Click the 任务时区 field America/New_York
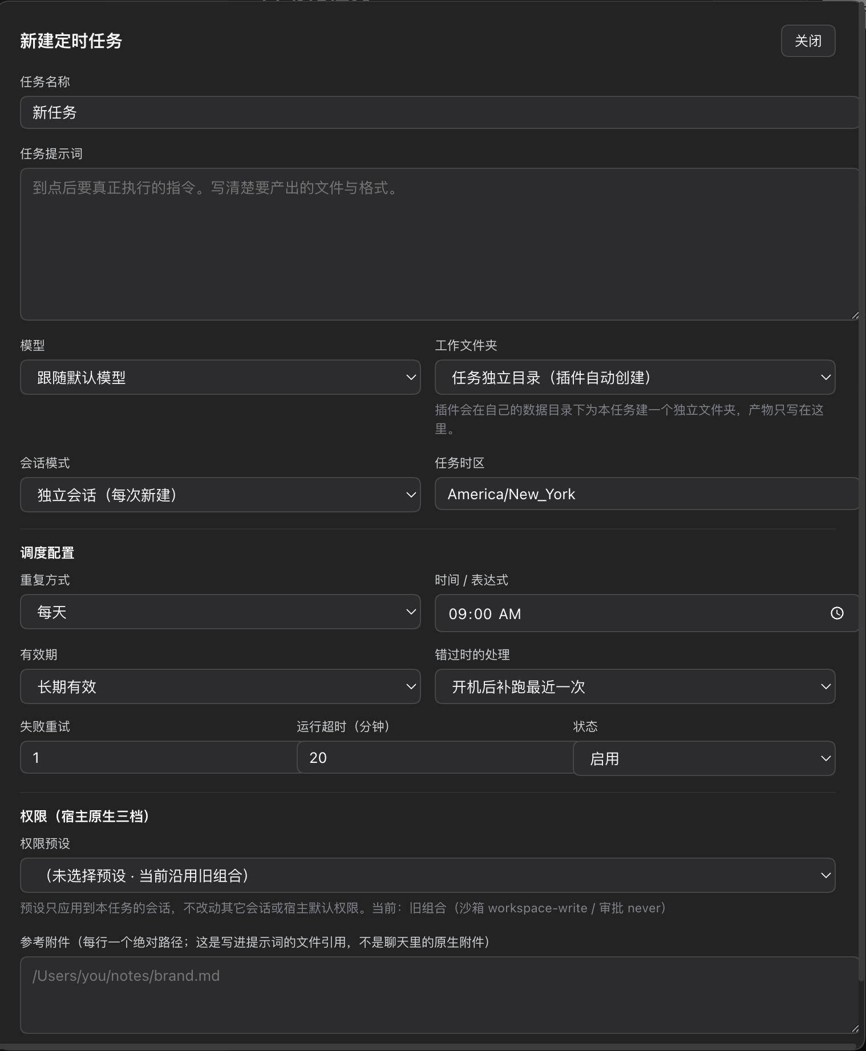The width and height of the screenshot is (866, 1051). coord(647,494)
